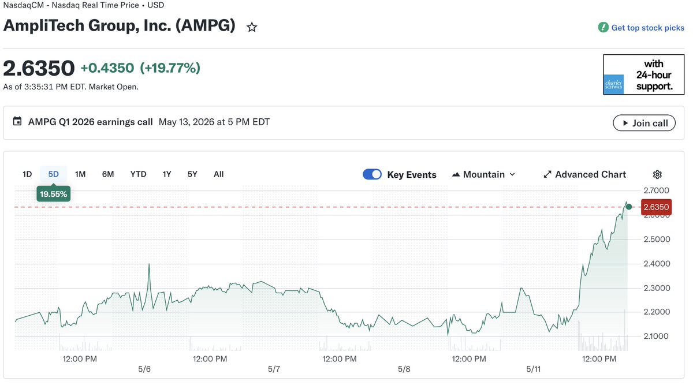Screen dimensions: 693x385
Task: Click the May 13, 2026 at 5 PM EDT text
Action: [214, 122]
